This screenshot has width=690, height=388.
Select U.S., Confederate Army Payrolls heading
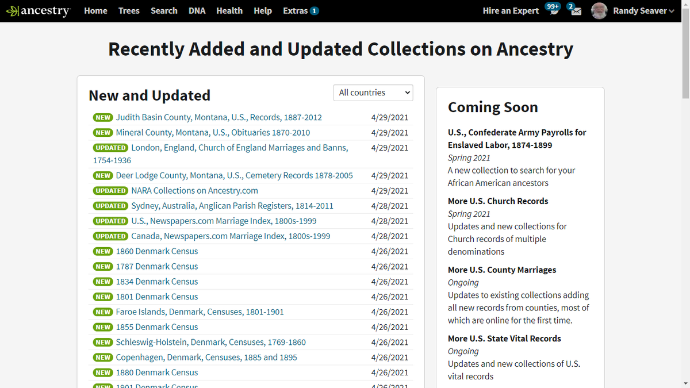click(517, 139)
